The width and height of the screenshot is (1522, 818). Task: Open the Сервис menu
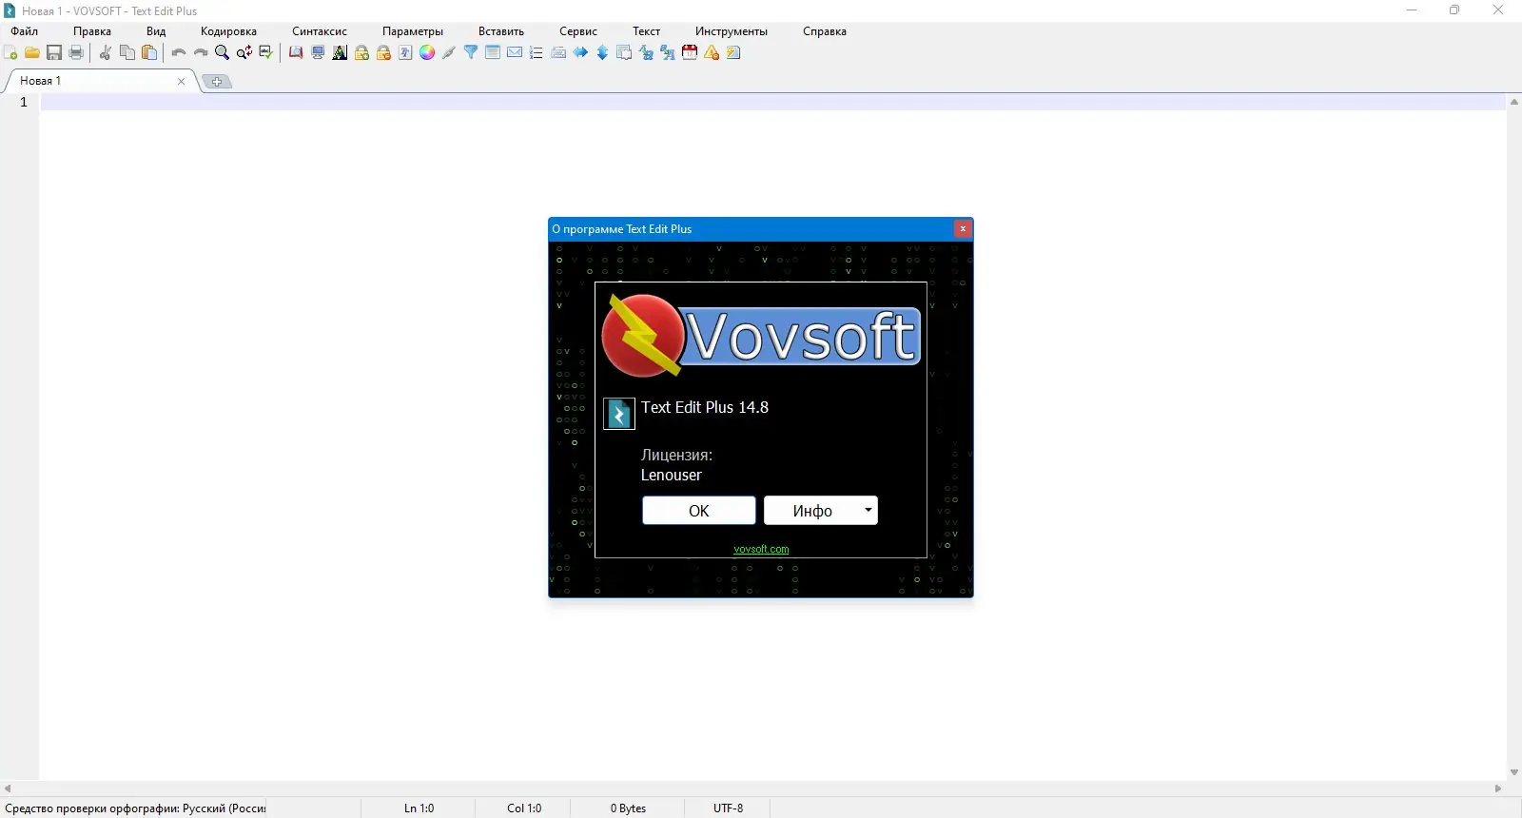(578, 31)
